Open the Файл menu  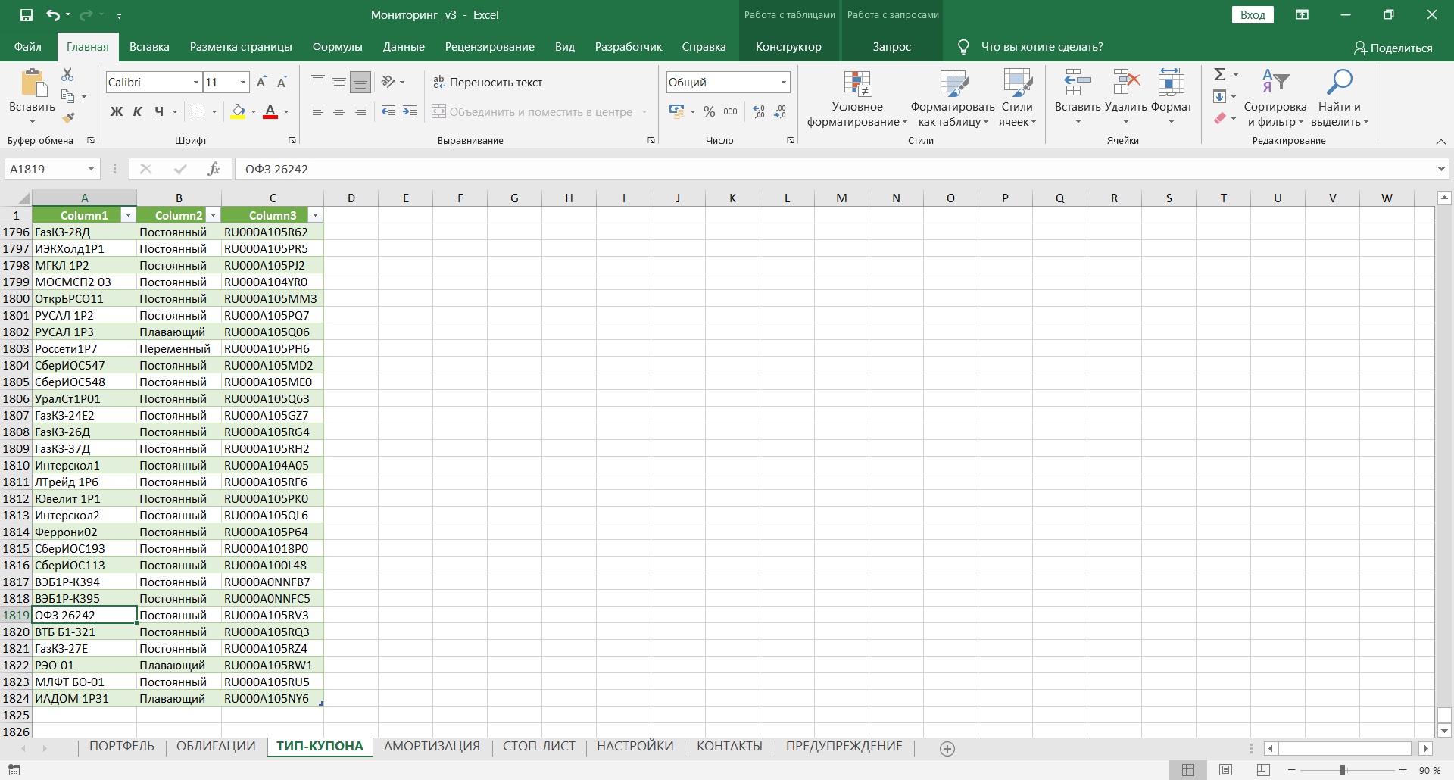[28, 47]
